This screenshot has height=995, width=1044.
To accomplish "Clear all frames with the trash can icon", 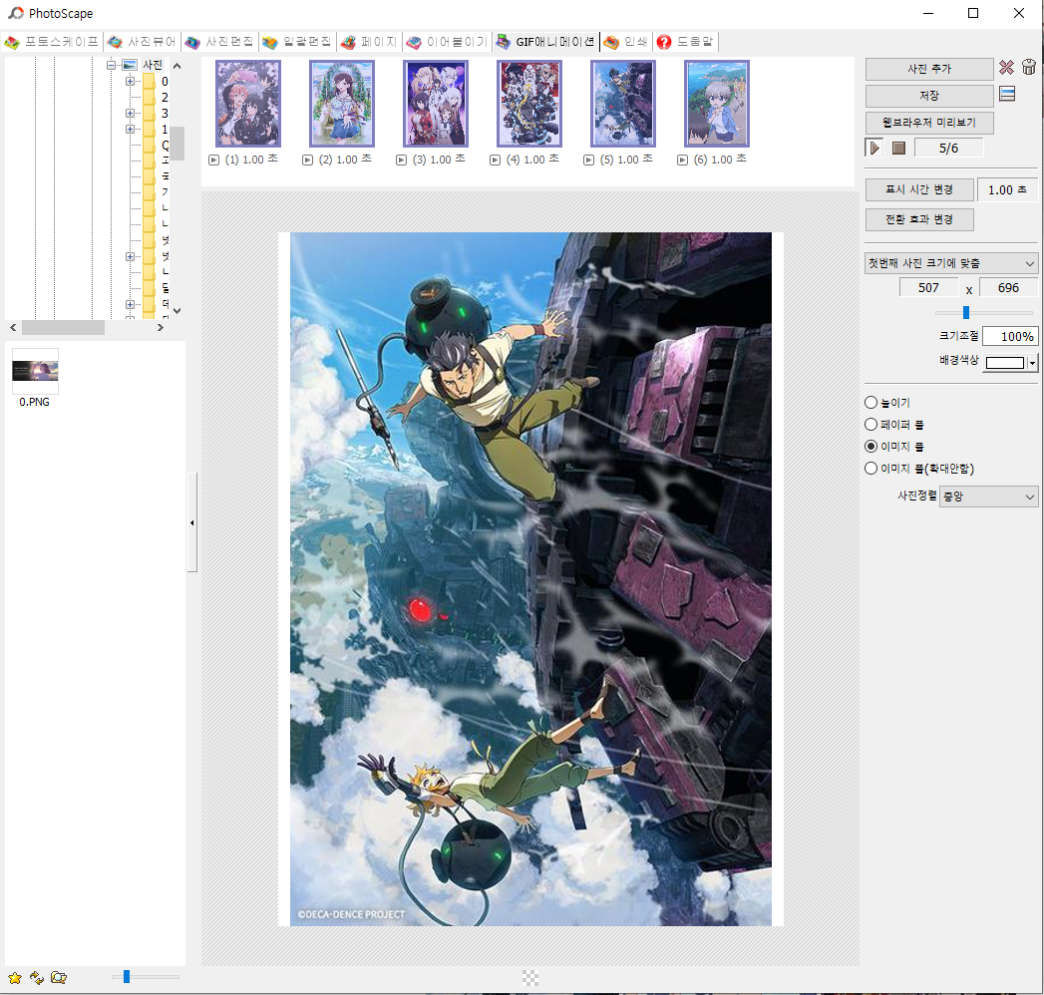I will click(x=1029, y=67).
